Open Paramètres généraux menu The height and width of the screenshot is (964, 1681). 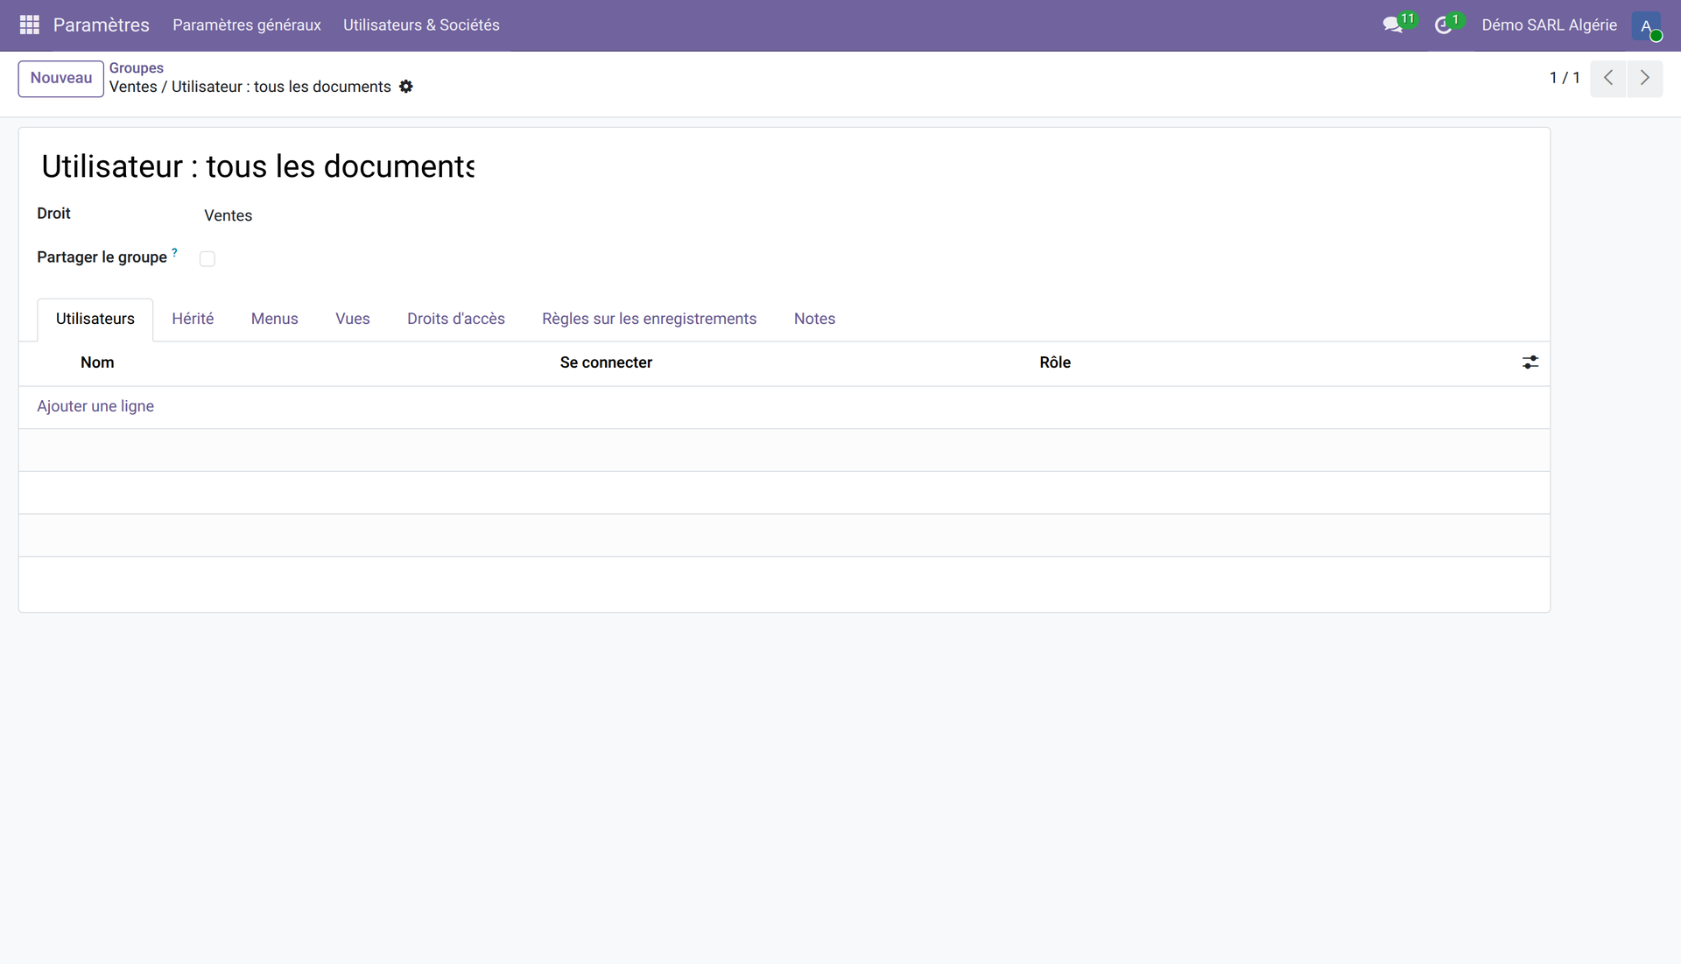[247, 25]
